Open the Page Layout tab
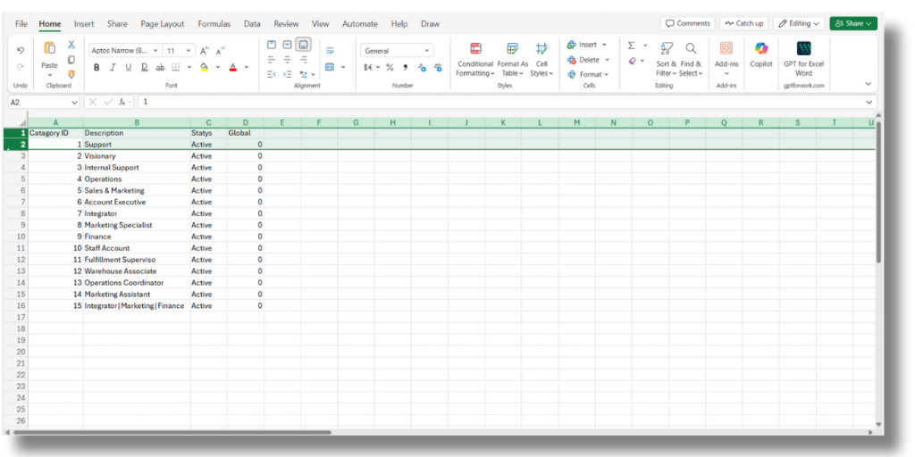The height and width of the screenshot is (457, 915). (x=163, y=23)
